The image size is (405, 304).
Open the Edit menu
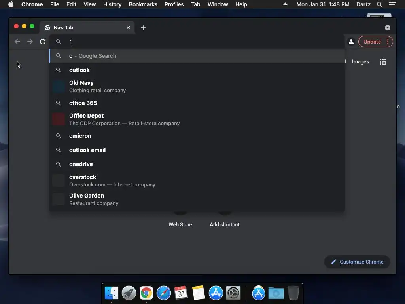coord(71,4)
